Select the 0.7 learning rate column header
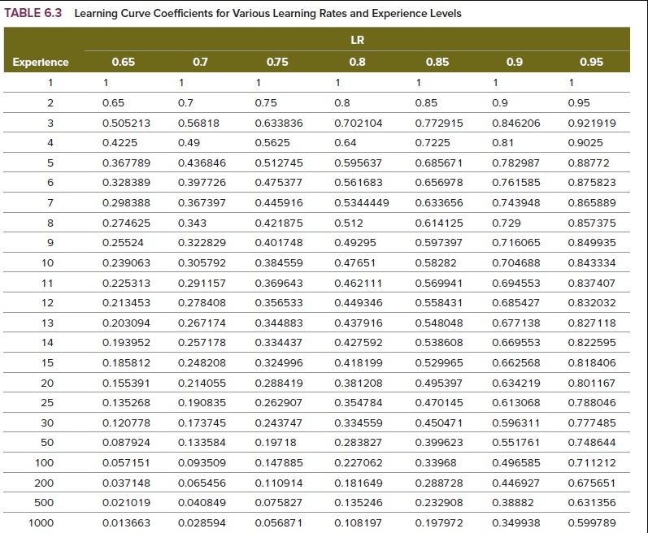 pyautogui.click(x=200, y=62)
